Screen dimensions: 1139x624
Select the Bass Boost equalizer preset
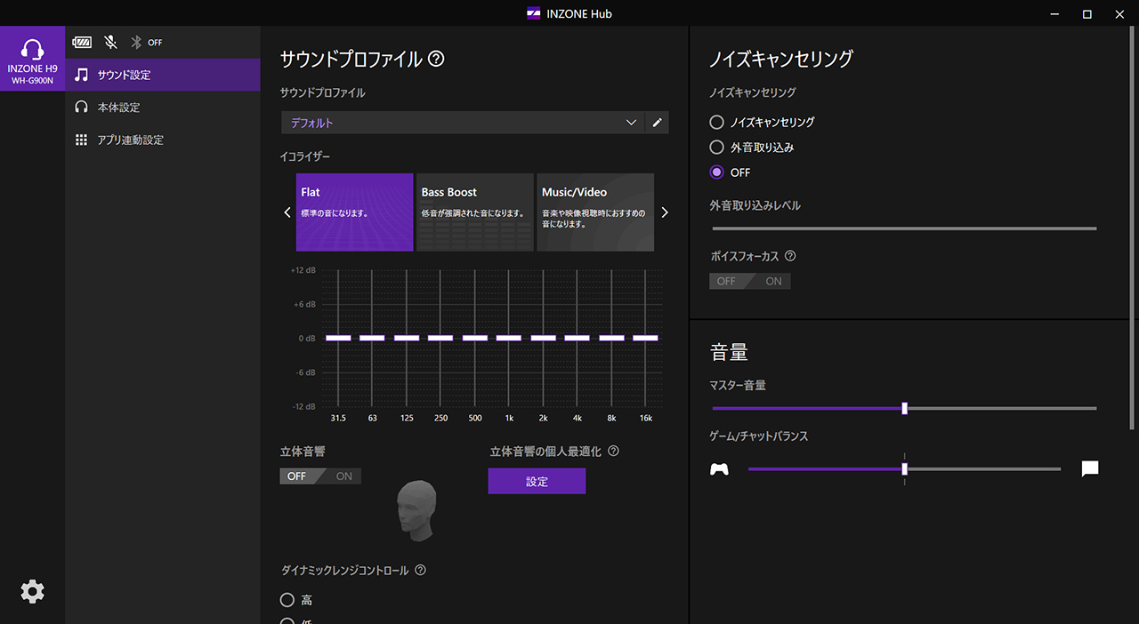(x=475, y=212)
